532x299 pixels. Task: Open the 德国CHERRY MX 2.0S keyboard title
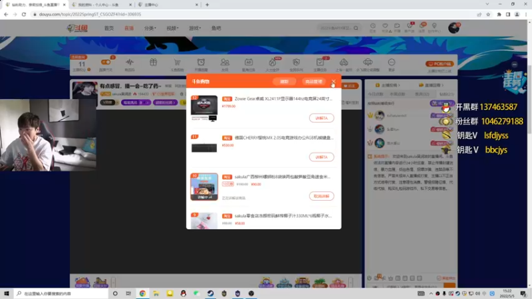(284, 138)
